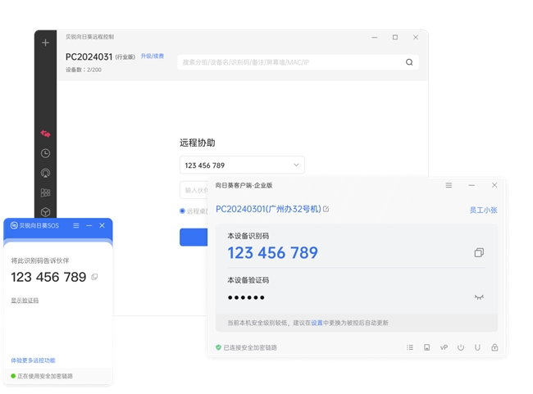The width and height of the screenshot is (533, 394).
Task: Copy the device ID in enterprise client
Action: (x=479, y=253)
